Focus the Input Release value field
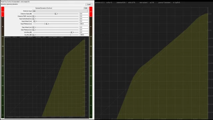Viewport: 213px width, 120px height. [84, 24]
